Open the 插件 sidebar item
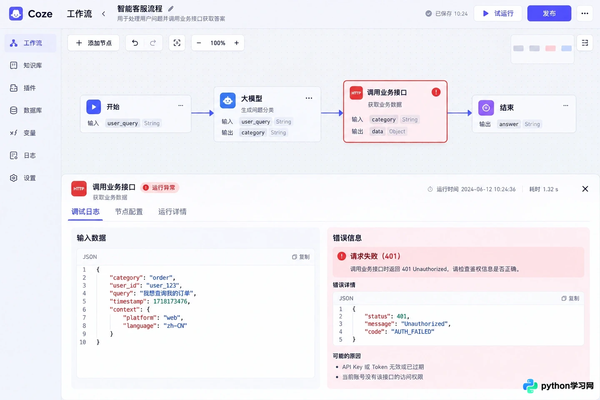This screenshot has width=600, height=400. [x=30, y=88]
